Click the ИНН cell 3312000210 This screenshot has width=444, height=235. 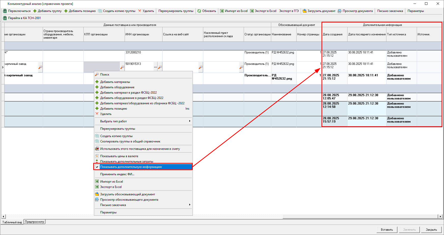[144, 56]
